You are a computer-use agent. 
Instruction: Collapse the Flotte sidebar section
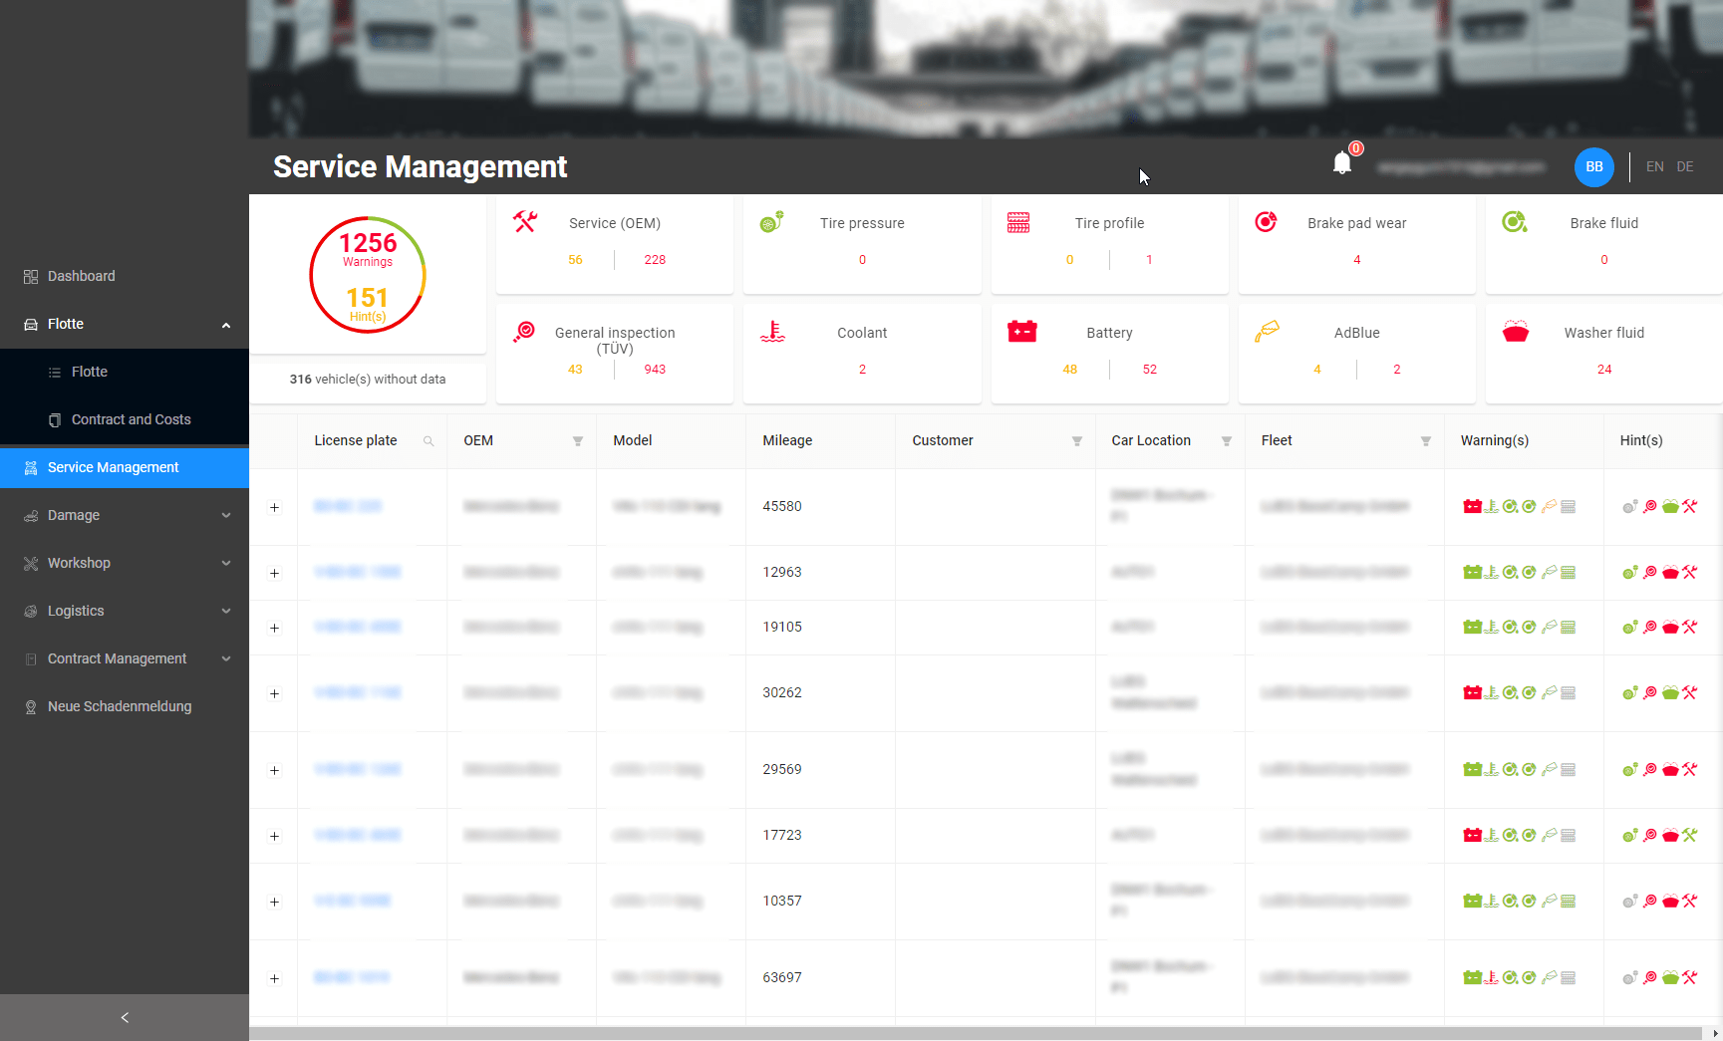coord(226,324)
